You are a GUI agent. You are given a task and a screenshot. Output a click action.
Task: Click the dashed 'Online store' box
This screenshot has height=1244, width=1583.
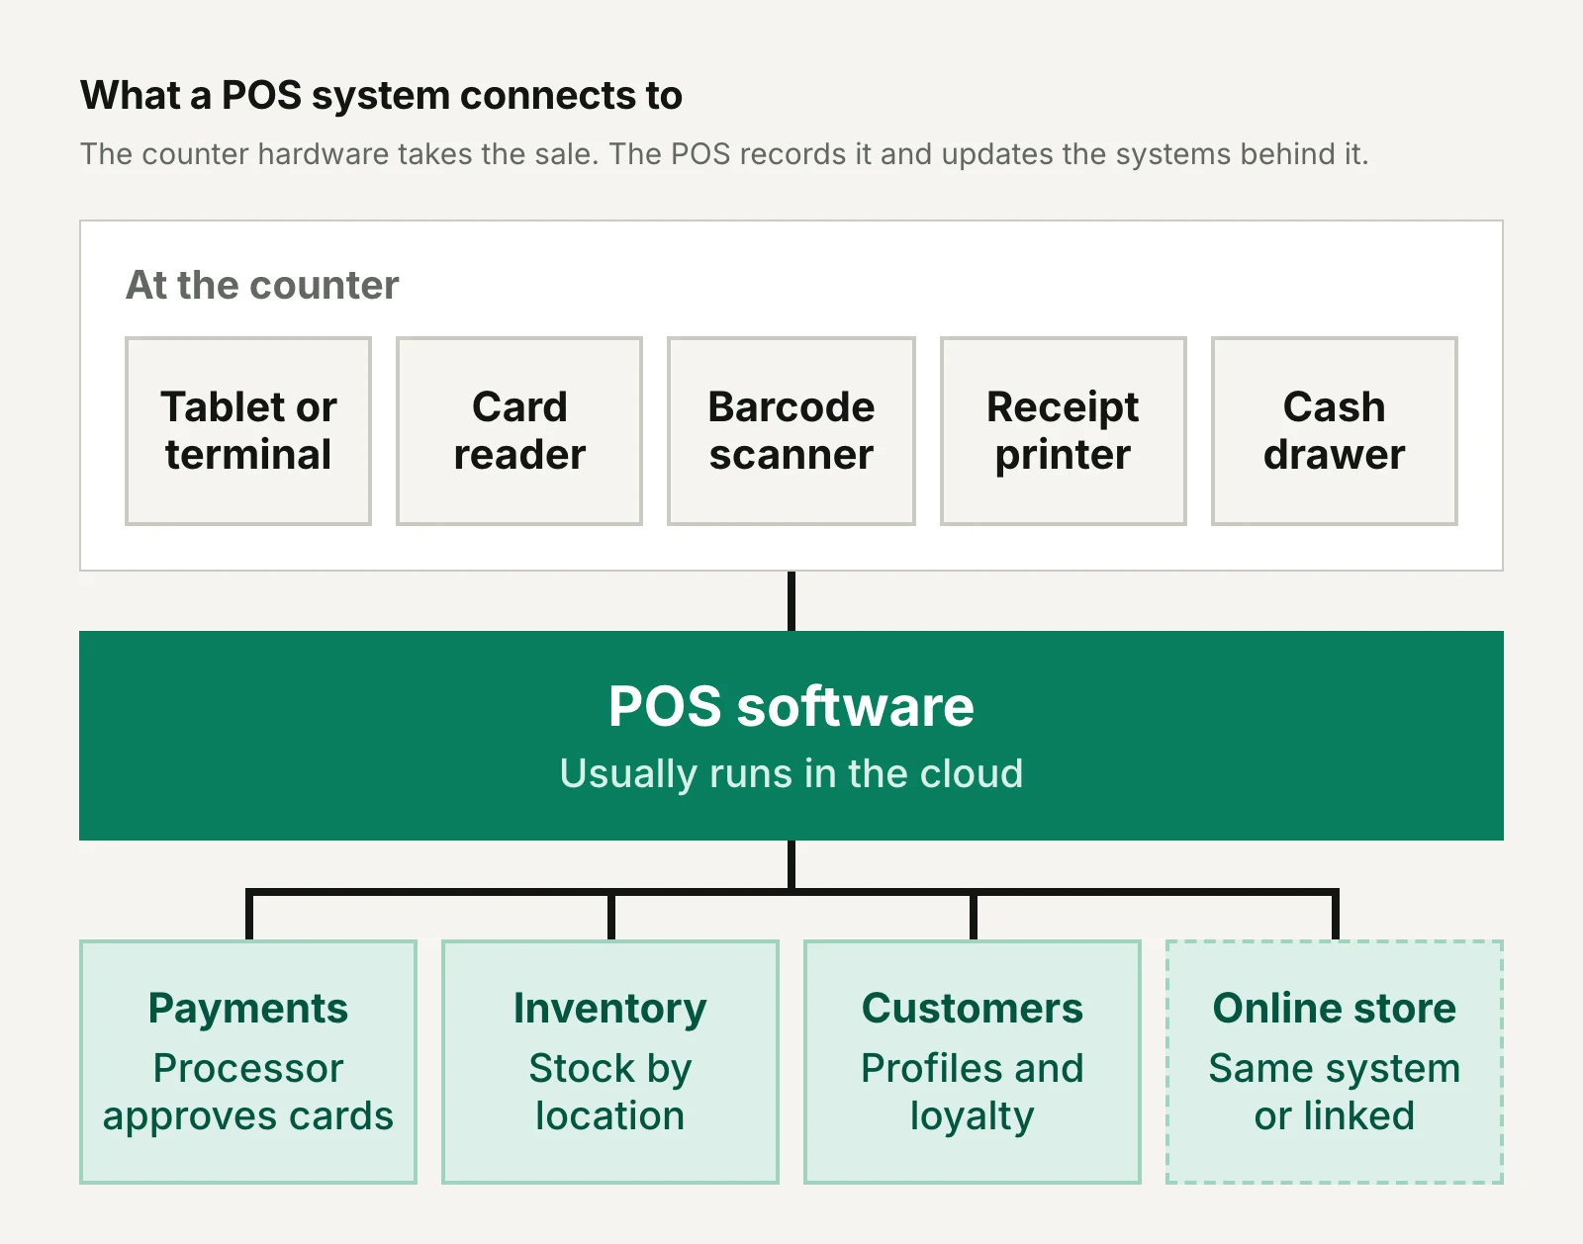pyautogui.click(x=1335, y=1062)
